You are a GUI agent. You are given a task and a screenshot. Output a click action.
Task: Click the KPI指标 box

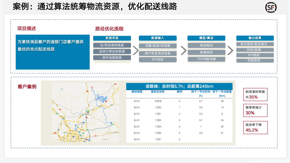[255, 55]
